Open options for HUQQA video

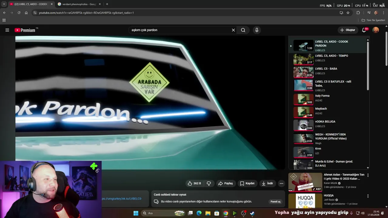368,196
